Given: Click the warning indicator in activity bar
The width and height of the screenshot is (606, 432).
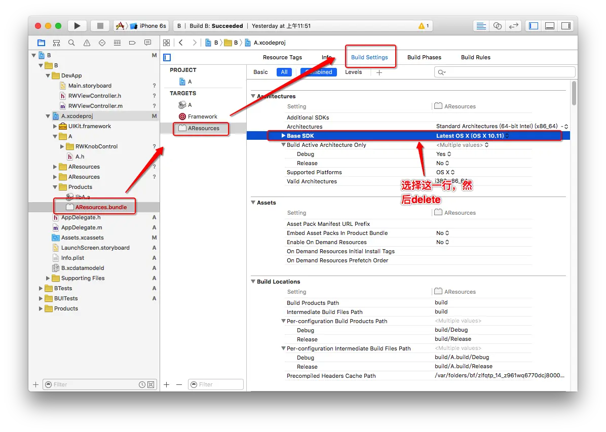Looking at the screenshot, I should 424,26.
